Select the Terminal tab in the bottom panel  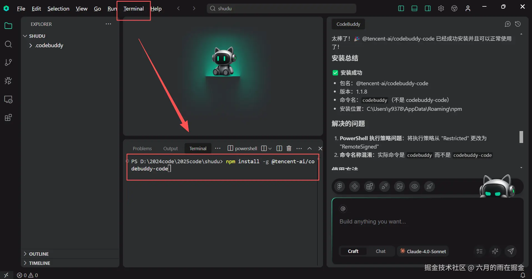tap(198, 149)
